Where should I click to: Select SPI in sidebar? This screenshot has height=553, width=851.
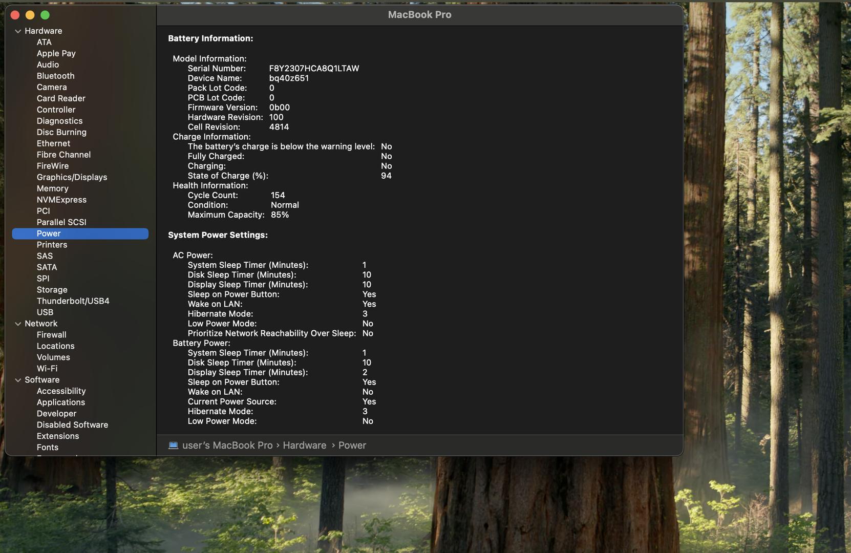43,279
